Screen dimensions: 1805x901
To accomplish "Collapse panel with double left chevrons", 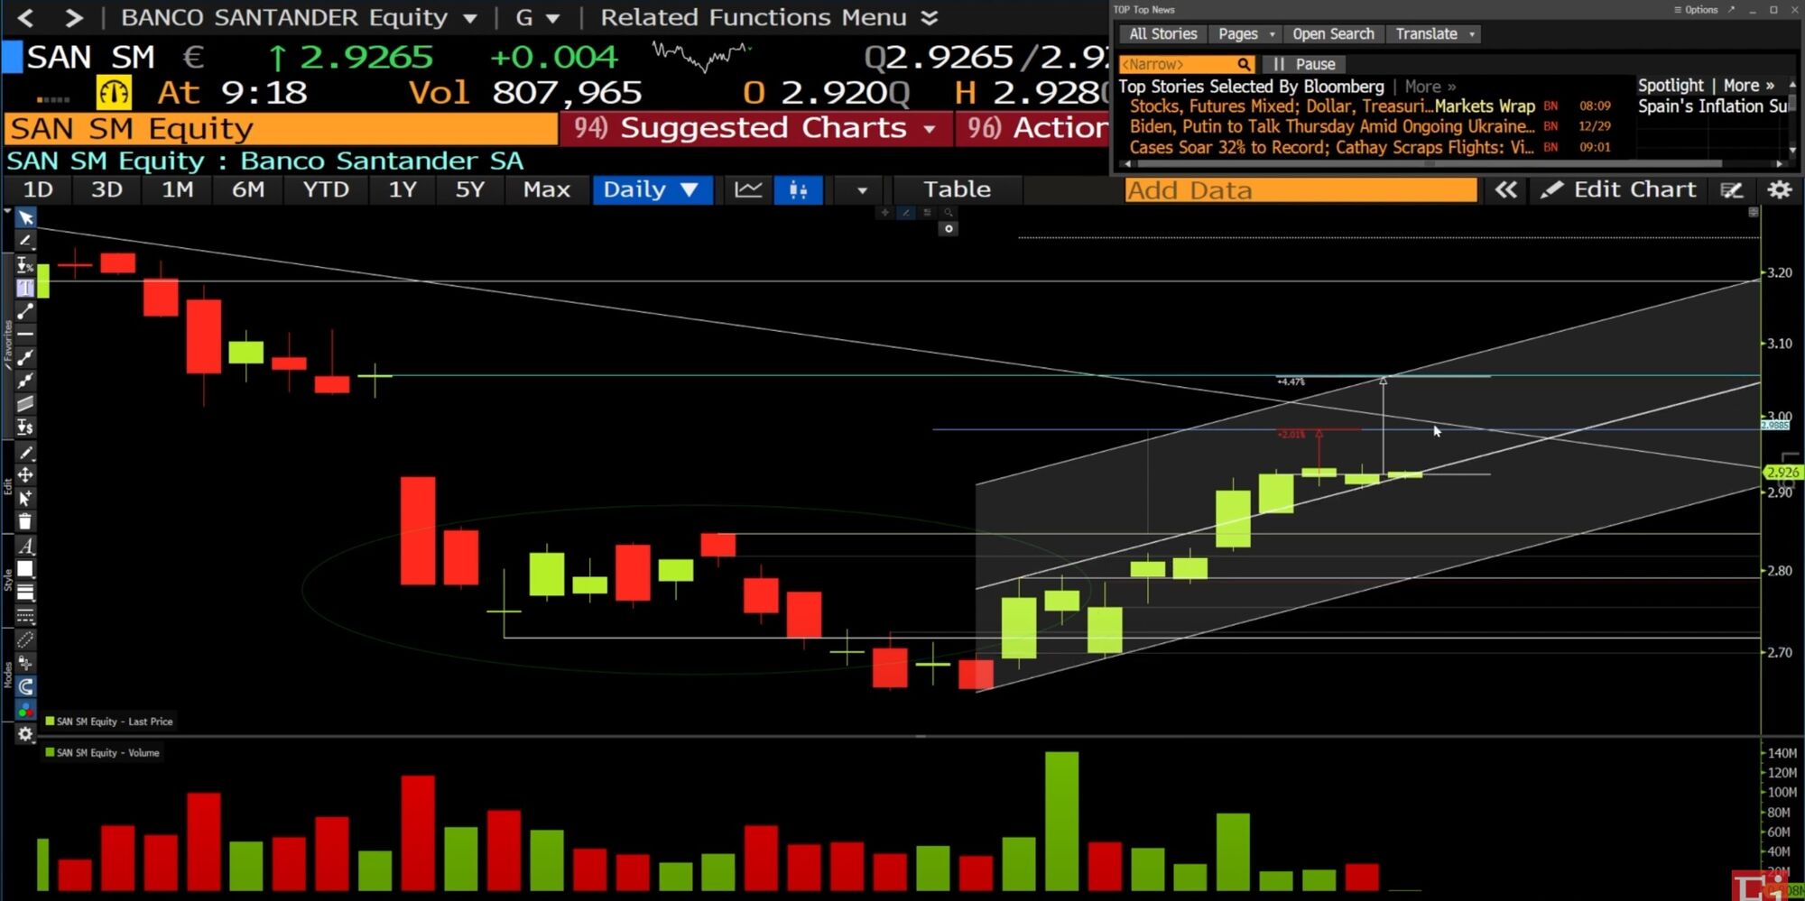I will click(x=1505, y=189).
